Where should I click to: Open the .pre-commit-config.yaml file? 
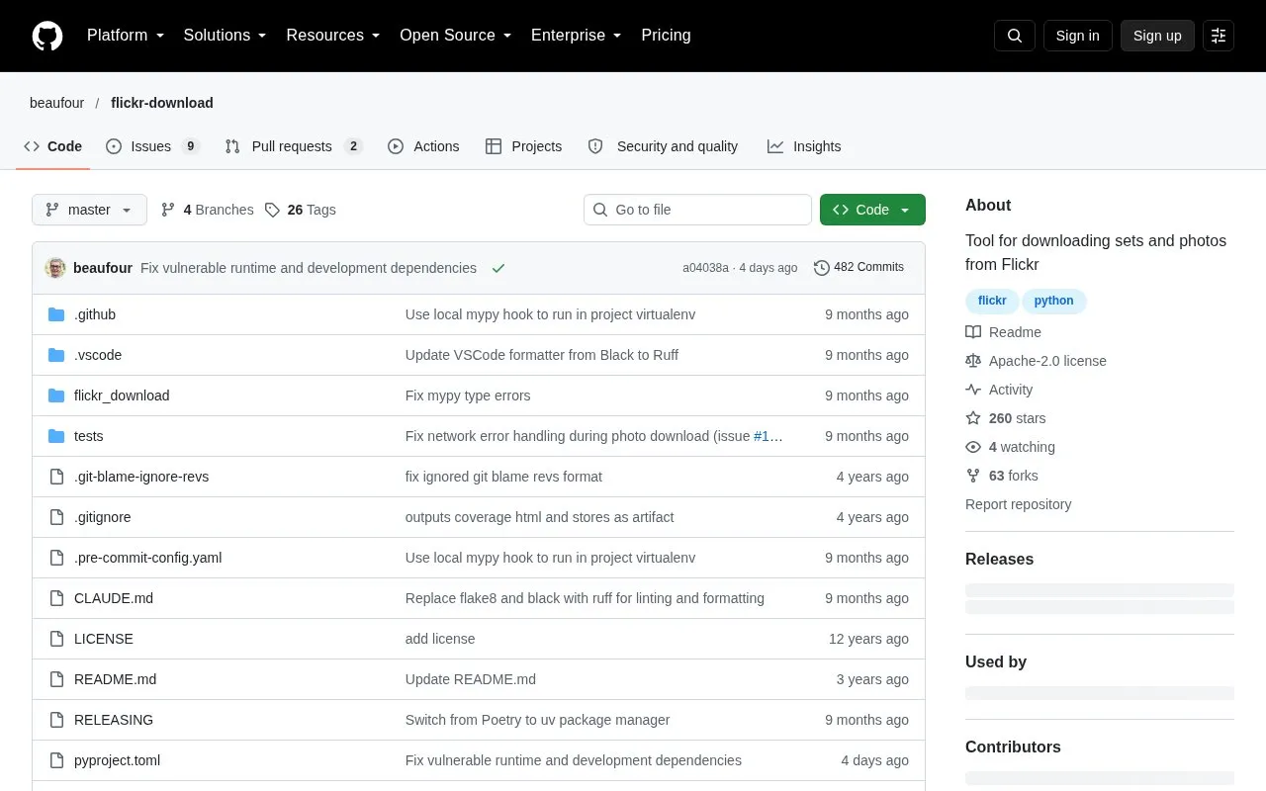click(147, 558)
